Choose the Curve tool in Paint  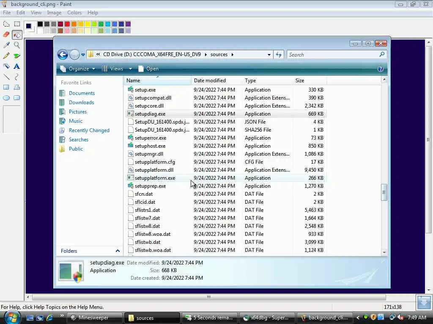click(17, 77)
